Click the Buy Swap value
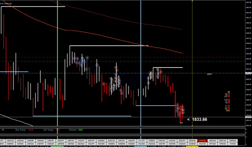The image size is (252, 147). click(x=31, y=130)
